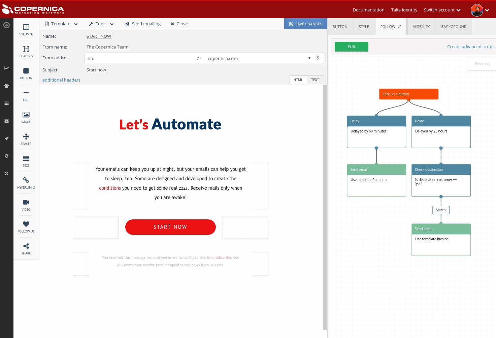The width and height of the screenshot is (496, 338).
Task: Click the Read only label
Action: [482, 64]
